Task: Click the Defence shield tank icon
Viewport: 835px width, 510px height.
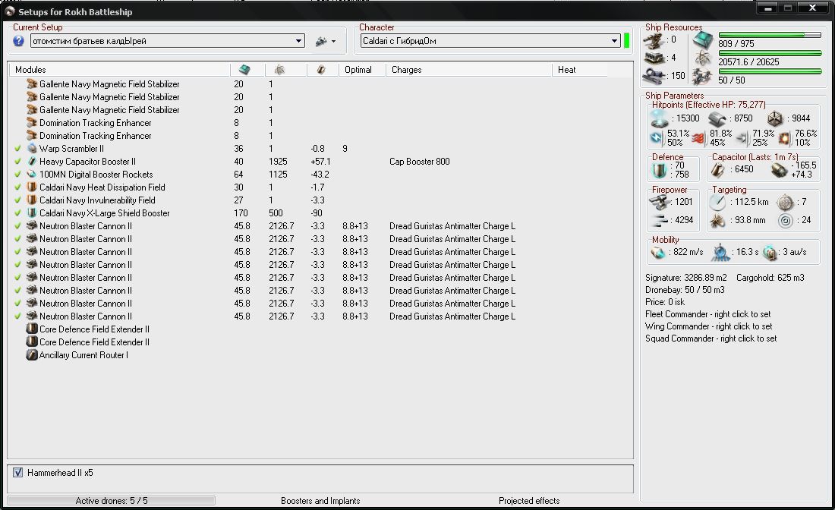Action: point(660,170)
